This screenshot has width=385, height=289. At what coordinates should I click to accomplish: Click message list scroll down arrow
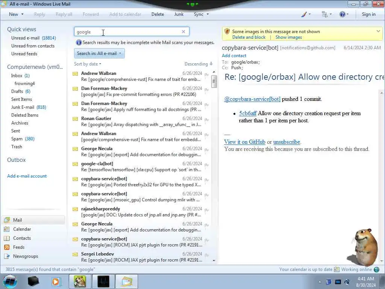[214, 260]
